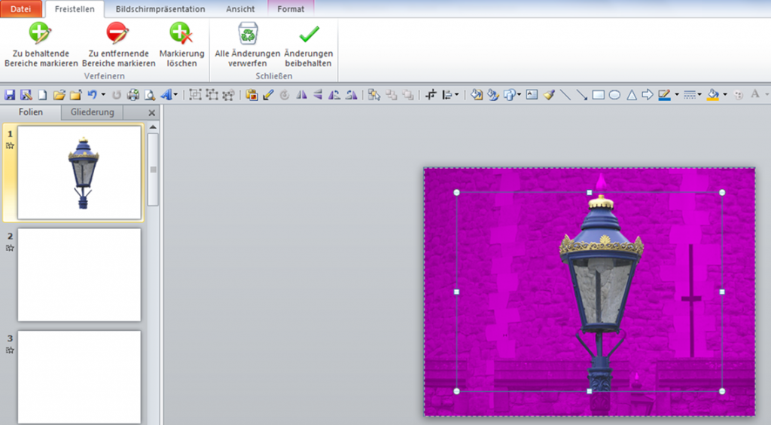Click Zu entfernende Bereiche markieren

pos(118,44)
